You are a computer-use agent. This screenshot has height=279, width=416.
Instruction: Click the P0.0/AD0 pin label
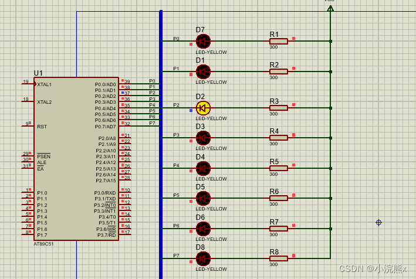[106, 84]
